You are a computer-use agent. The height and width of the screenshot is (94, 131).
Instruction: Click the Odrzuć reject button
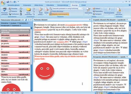coord(97,9)
